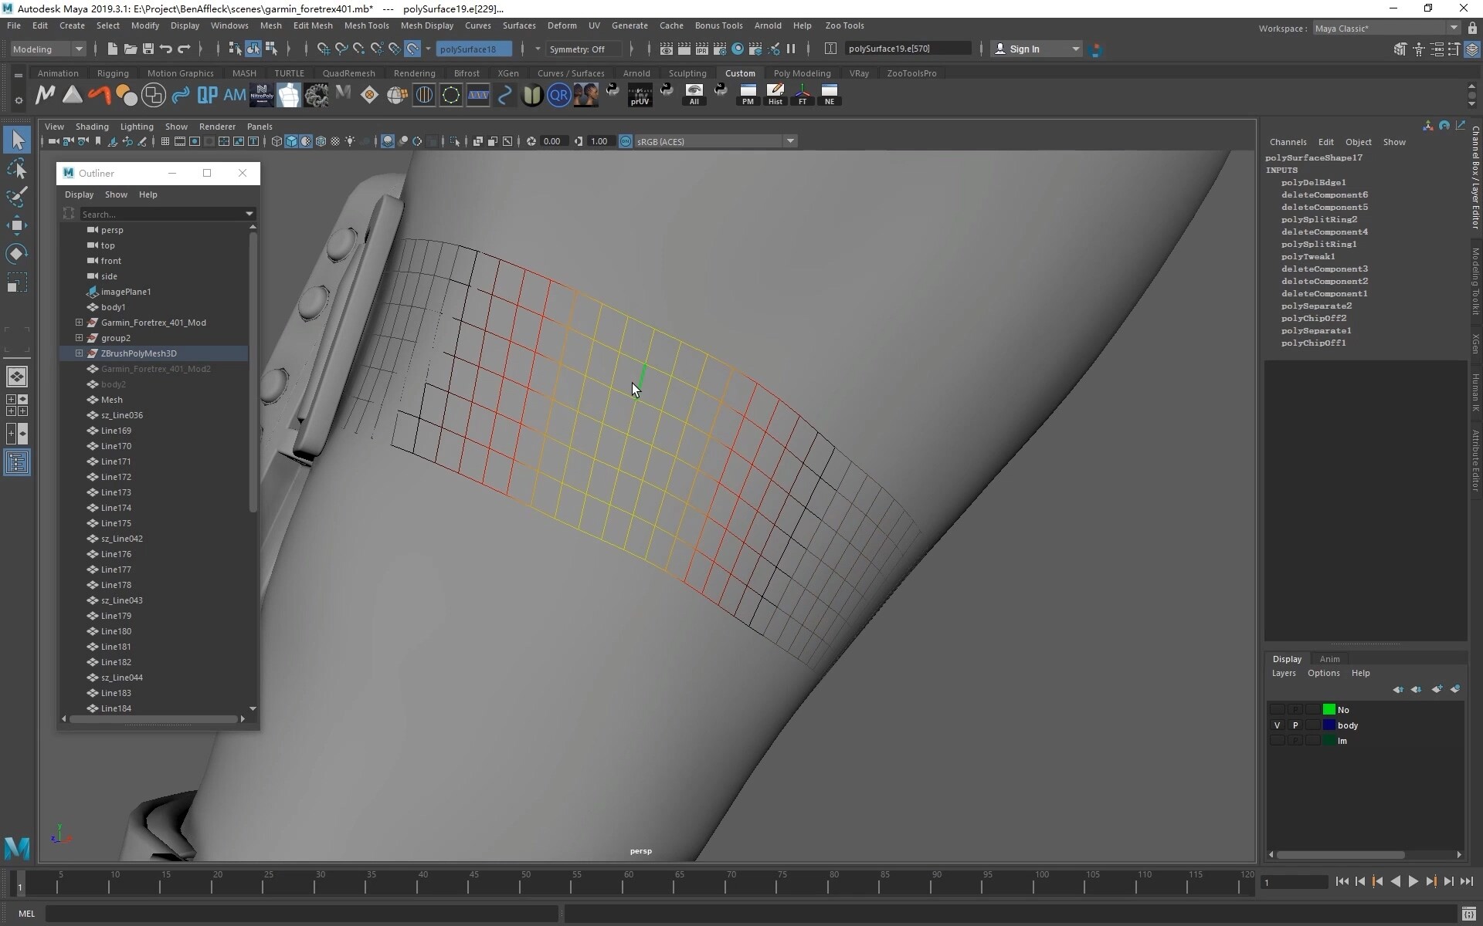Enable the V toggle on the No layer
The image size is (1483, 926).
(1277, 710)
